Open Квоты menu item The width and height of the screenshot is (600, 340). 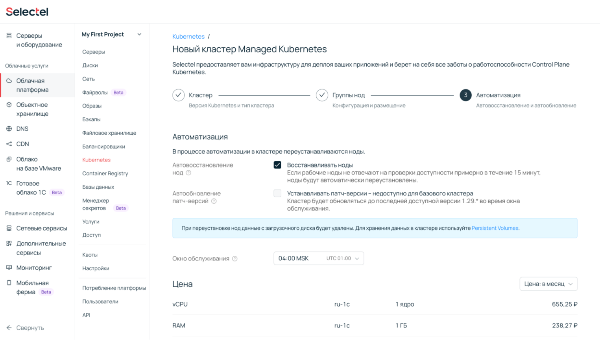pyautogui.click(x=90, y=255)
